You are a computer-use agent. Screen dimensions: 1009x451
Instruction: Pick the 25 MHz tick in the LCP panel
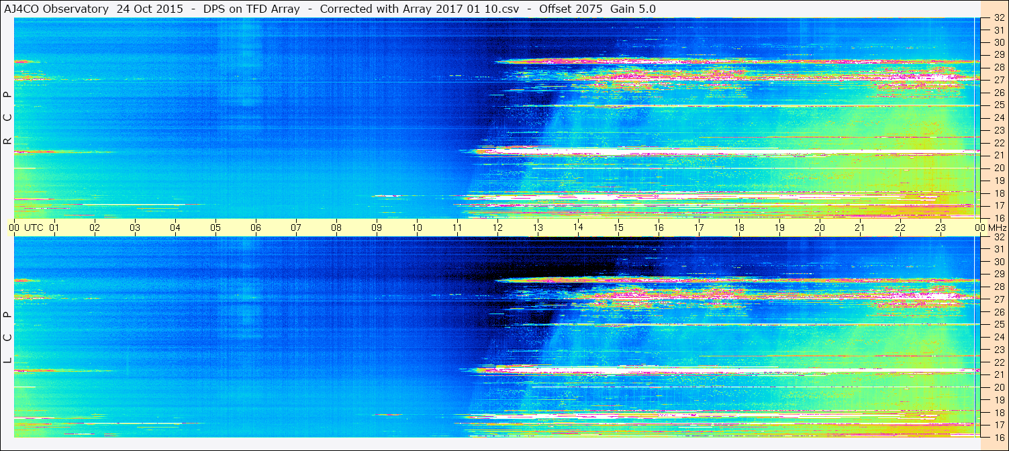[x=999, y=324]
